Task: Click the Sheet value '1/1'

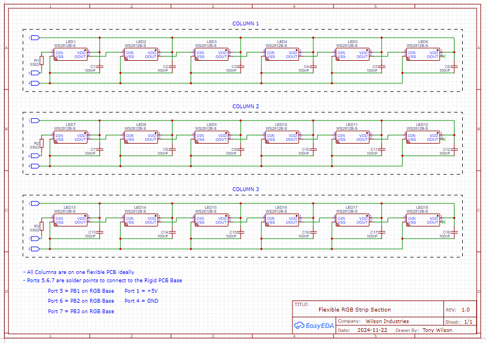Action: (468, 322)
